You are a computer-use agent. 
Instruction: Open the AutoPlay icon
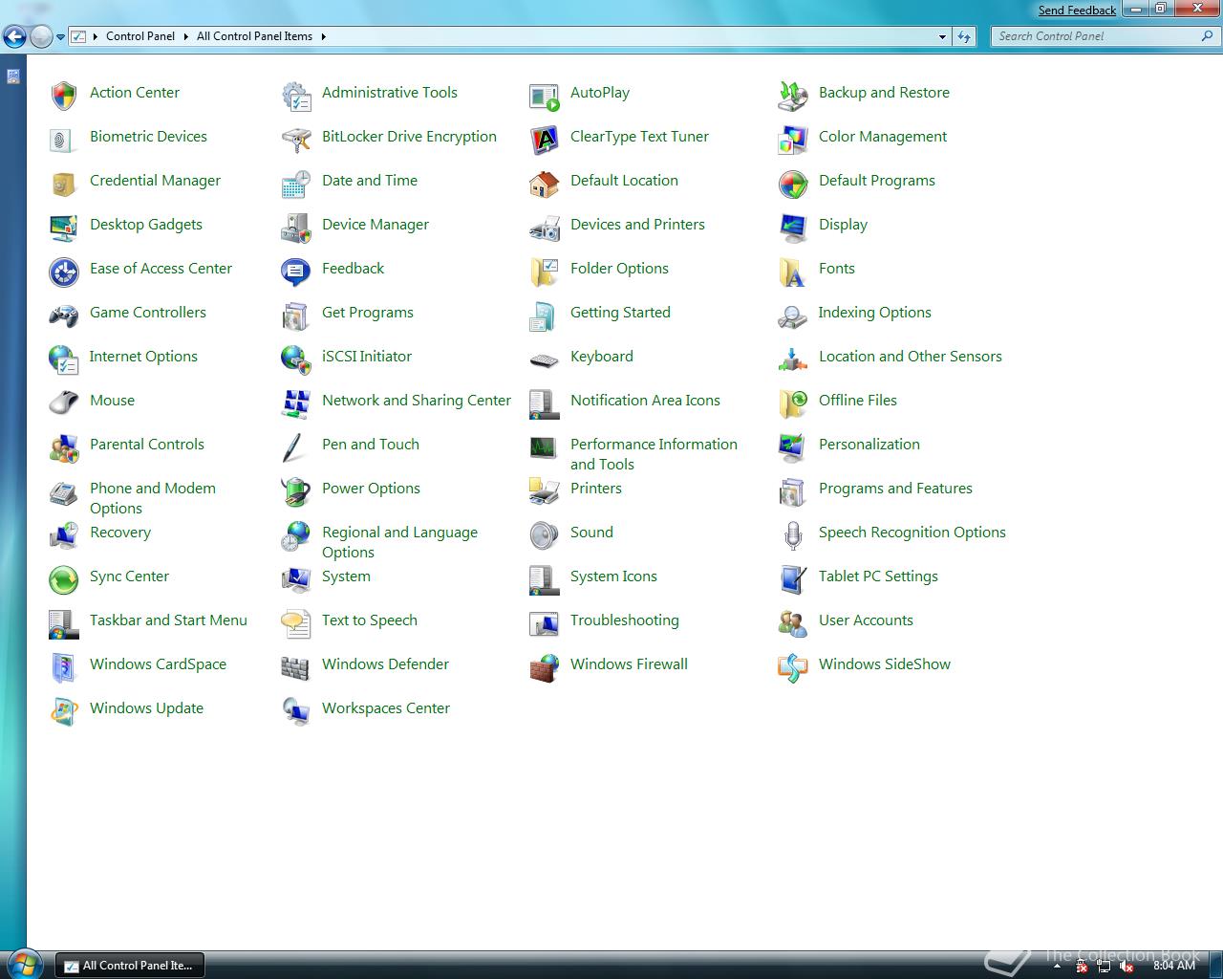click(x=545, y=96)
